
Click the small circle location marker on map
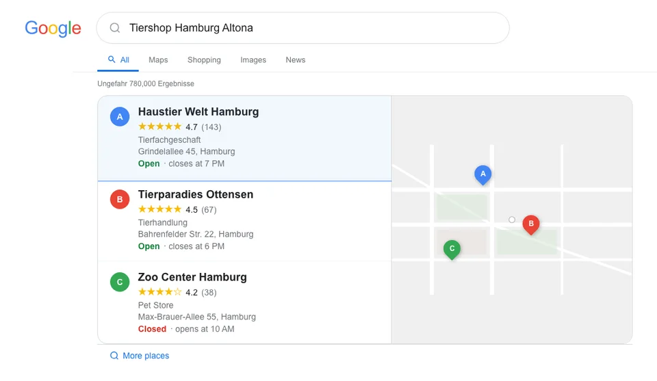point(512,220)
